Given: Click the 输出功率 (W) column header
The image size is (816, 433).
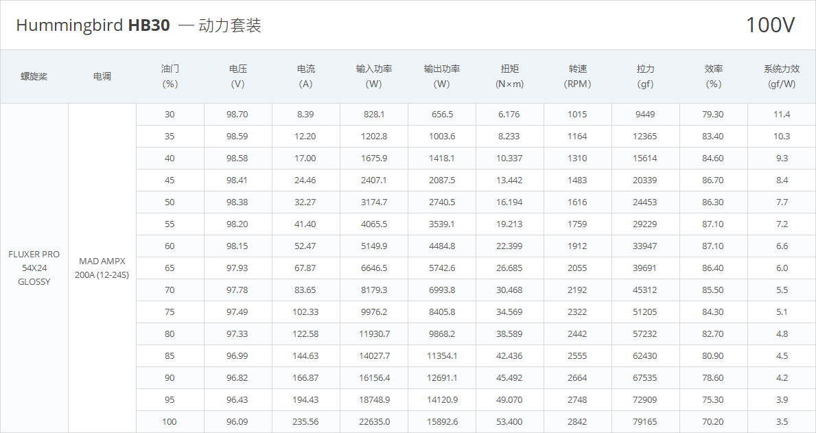Looking at the screenshot, I should point(441,76).
